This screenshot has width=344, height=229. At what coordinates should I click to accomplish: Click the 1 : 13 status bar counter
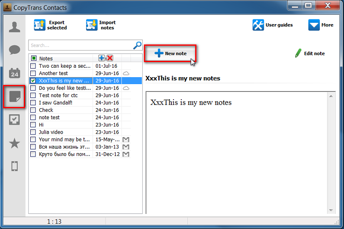54,221
